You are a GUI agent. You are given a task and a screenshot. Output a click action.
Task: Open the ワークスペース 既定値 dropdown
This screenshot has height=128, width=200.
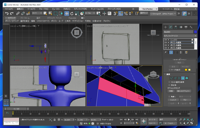point(185,9)
